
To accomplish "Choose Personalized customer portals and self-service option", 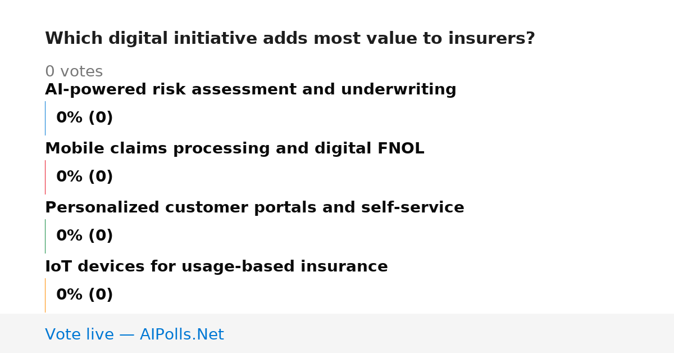I will (x=254, y=208).
